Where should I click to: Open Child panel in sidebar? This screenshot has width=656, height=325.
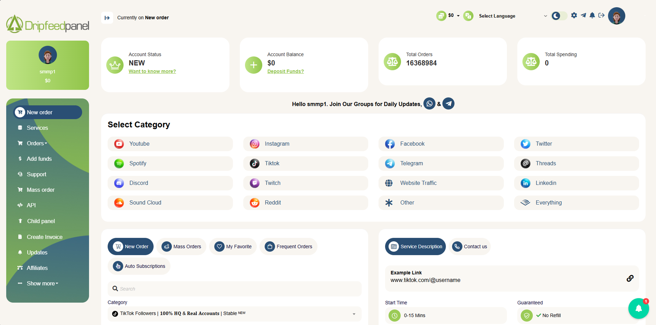(x=48, y=221)
